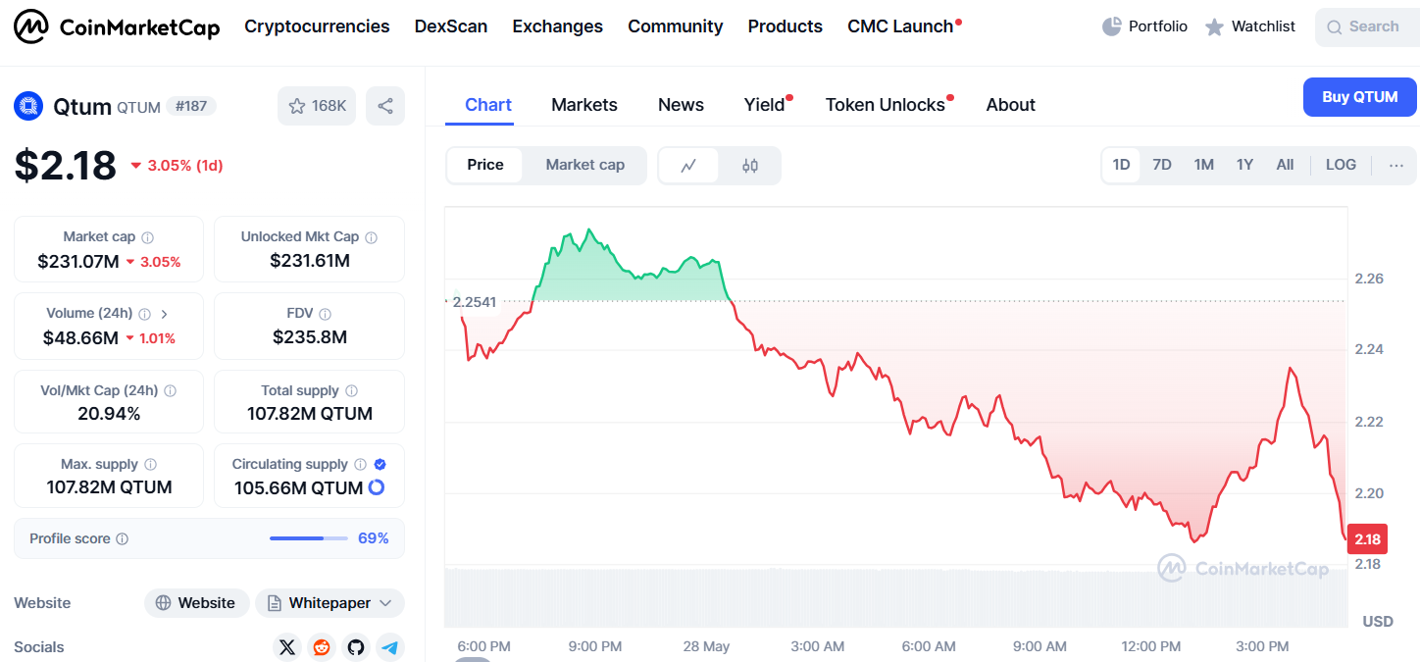Screen dimensions: 1420x662
Task: Toggle chart to Market cap
Action: click(584, 165)
